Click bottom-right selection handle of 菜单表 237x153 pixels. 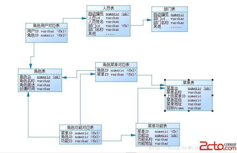click(212, 111)
